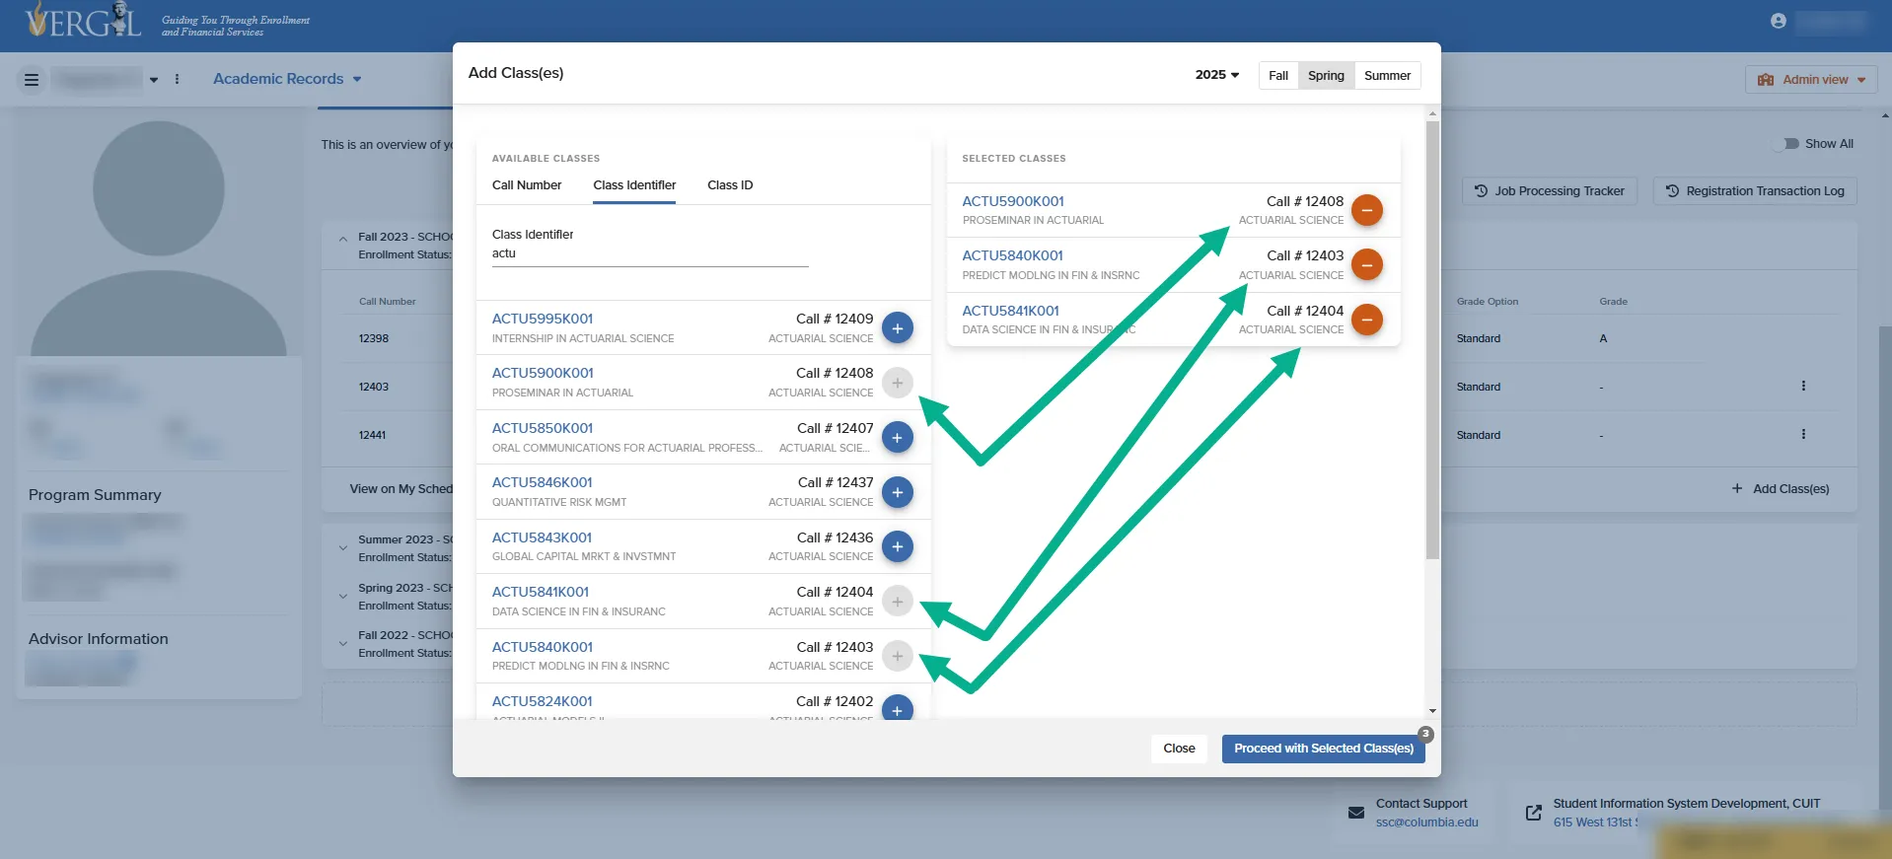Select the Spring term tab
This screenshot has width=1892, height=859.
pyautogui.click(x=1326, y=76)
